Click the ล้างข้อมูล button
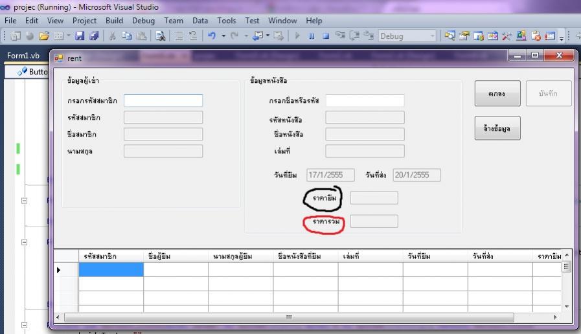This screenshot has height=334, width=581. (497, 128)
